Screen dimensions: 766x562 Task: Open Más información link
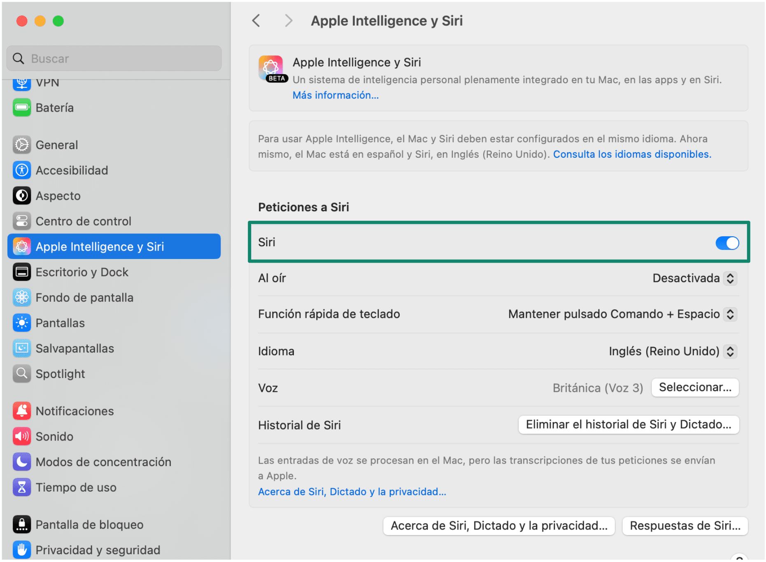pos(335,95)
